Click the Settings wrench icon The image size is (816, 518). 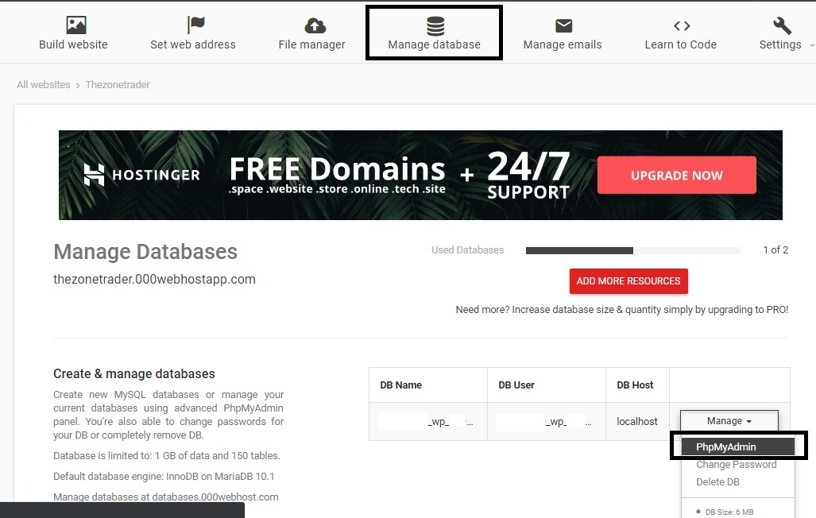coord(782,25)
